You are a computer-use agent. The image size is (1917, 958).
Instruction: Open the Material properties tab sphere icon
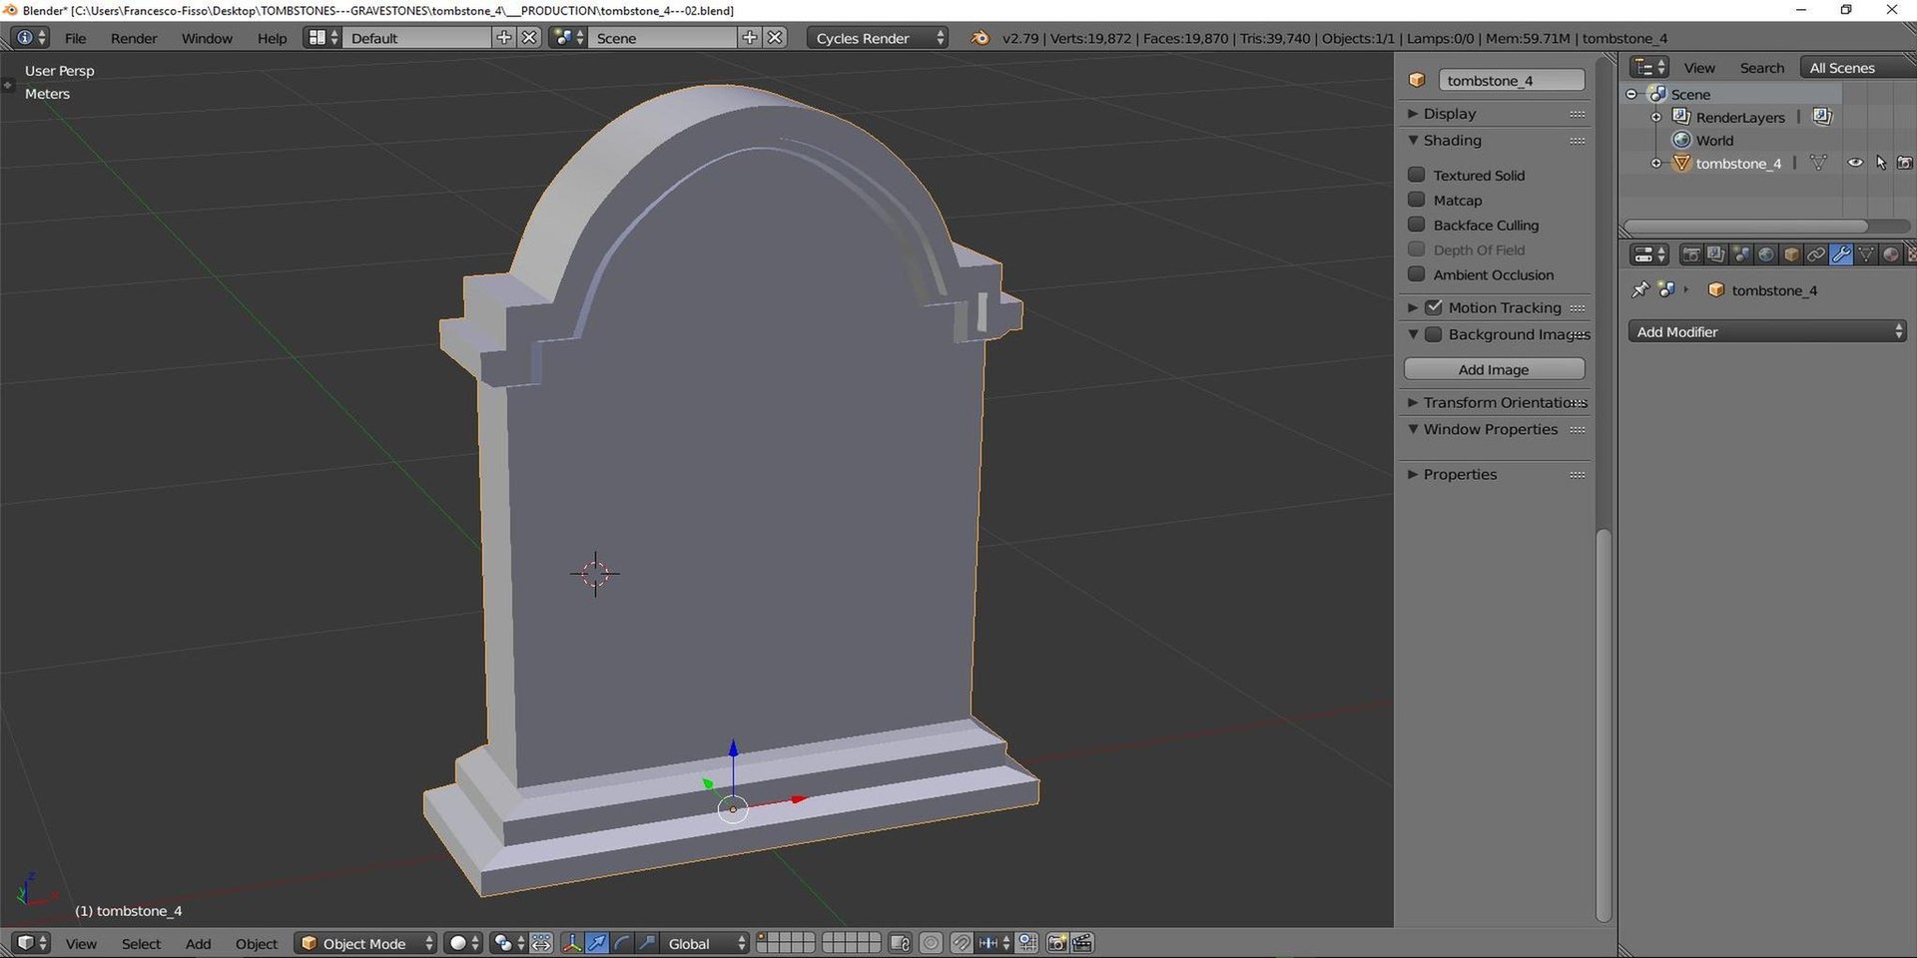click(x=1891, y=254)
